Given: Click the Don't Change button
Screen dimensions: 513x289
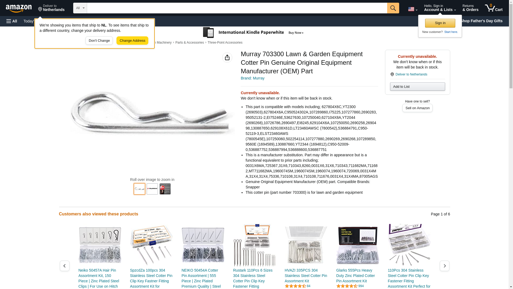Looking at the screenshot, I should tap(99, 41).
